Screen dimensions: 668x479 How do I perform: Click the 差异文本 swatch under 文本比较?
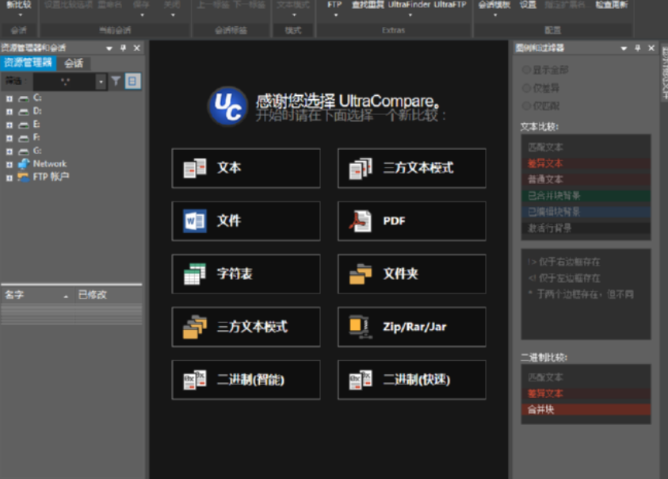coord(586,163)
